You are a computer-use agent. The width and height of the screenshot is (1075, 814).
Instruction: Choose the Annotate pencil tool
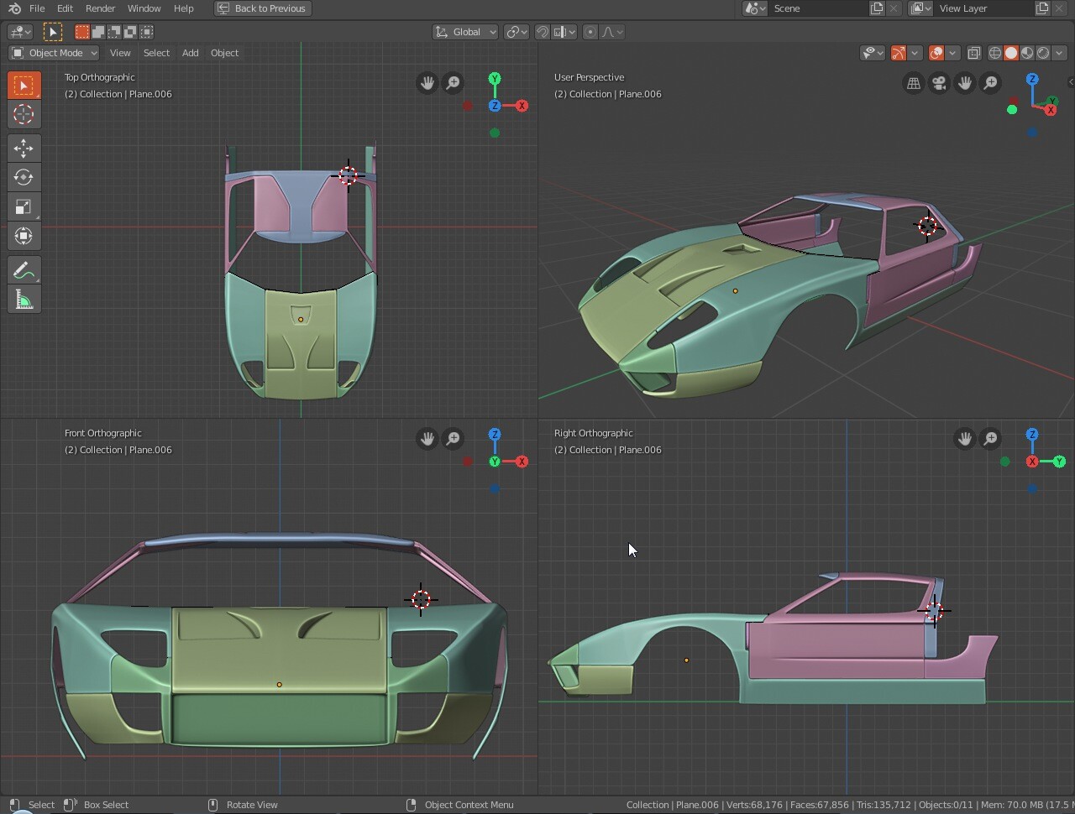24,270
